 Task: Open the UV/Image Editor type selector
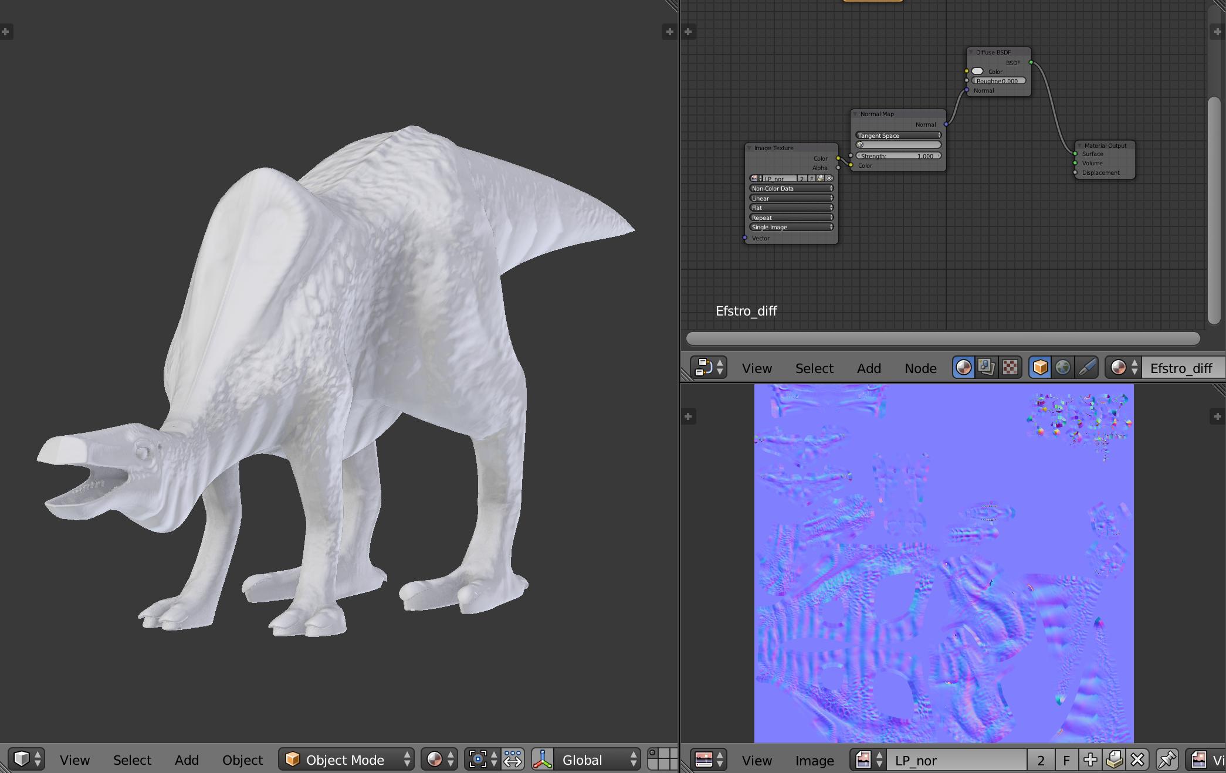[x=709, y=760]
